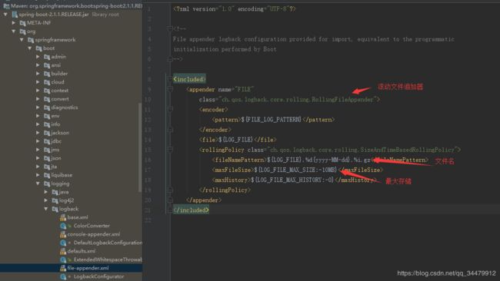Image resolution: width=500 pixels, height=281 pixels.
Task: Click the project tree vertical scrollbar
Action: click(140, 147)
